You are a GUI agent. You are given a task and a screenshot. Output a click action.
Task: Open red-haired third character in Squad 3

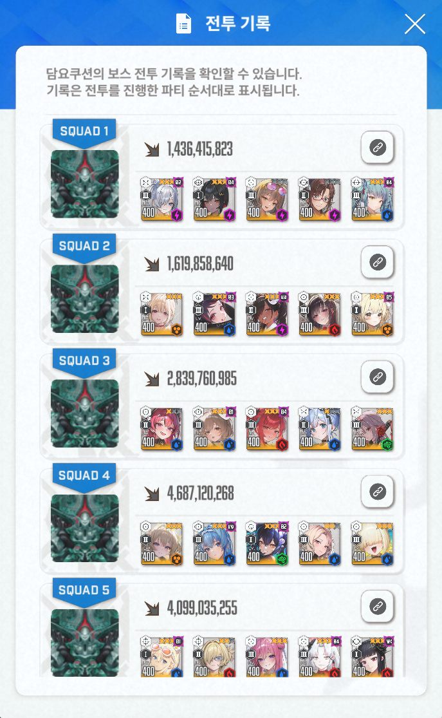tap(267, 429)
